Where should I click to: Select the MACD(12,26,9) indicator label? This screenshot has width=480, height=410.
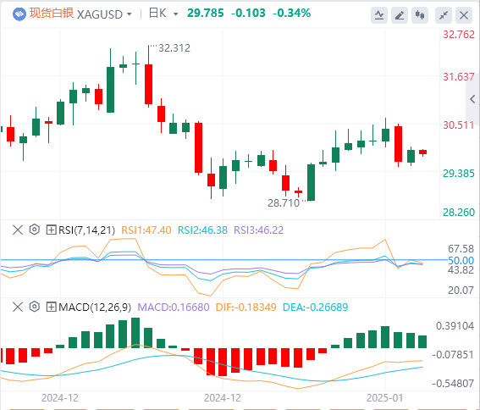(95, 307)
